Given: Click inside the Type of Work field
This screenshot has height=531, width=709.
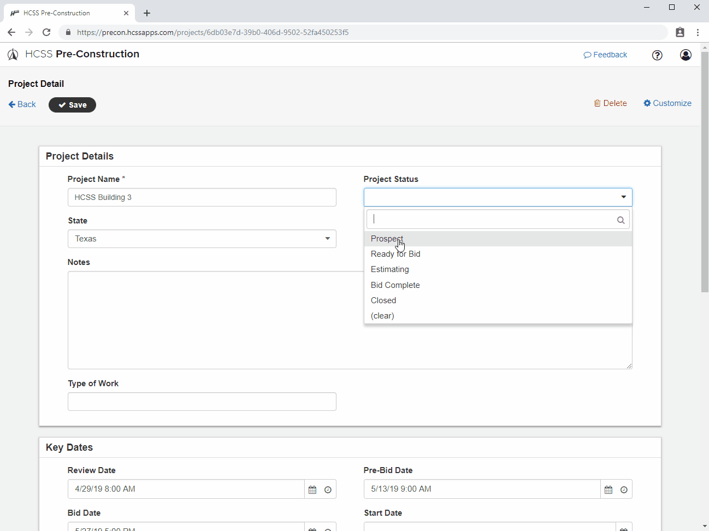Looking at the screenshot, I should coord(202,402).
